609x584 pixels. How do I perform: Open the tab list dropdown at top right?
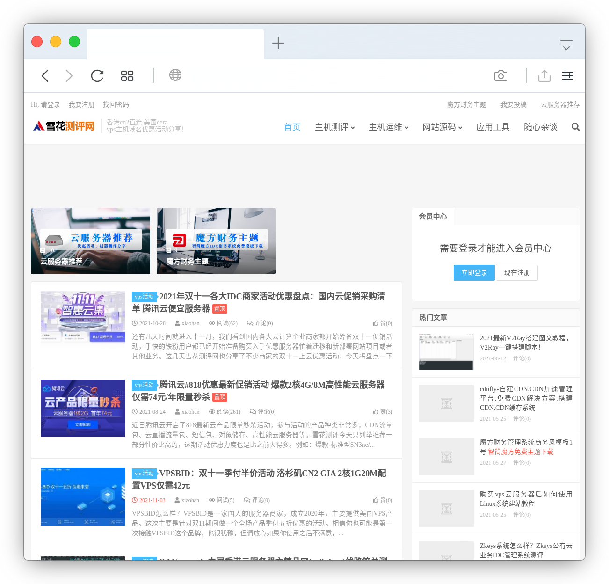(566, 44)
